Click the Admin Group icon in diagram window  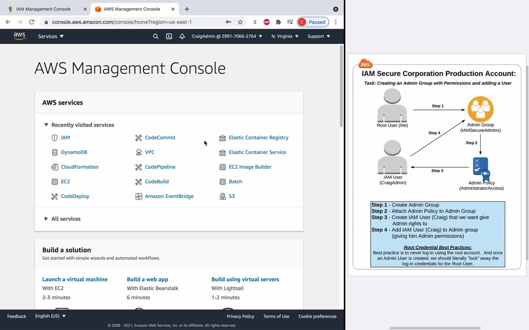(x=480, y=109)
